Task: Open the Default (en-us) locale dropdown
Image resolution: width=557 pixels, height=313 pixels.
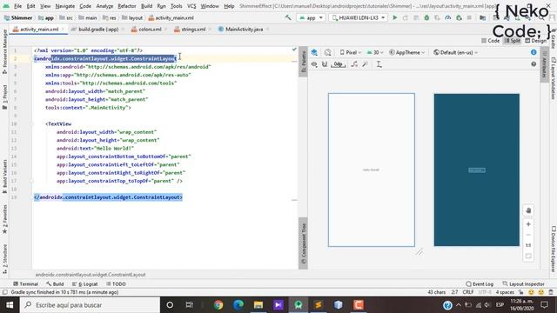Action: pos(456,52)
